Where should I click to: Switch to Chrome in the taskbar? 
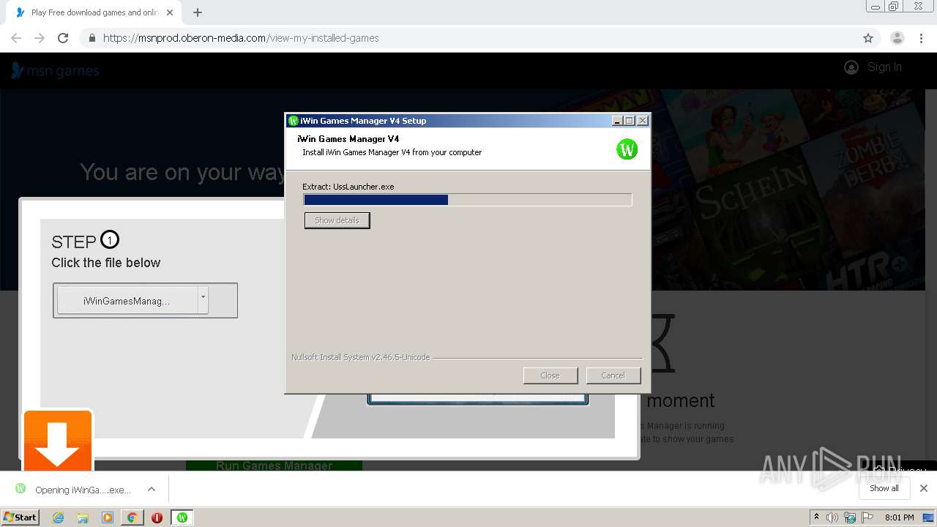tap(132, 517)
